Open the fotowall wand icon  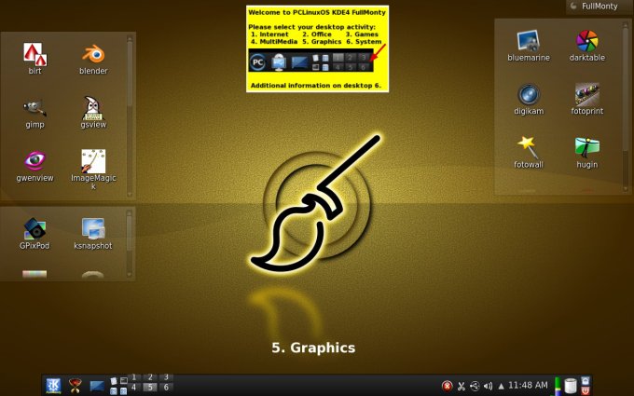(529, 147)
